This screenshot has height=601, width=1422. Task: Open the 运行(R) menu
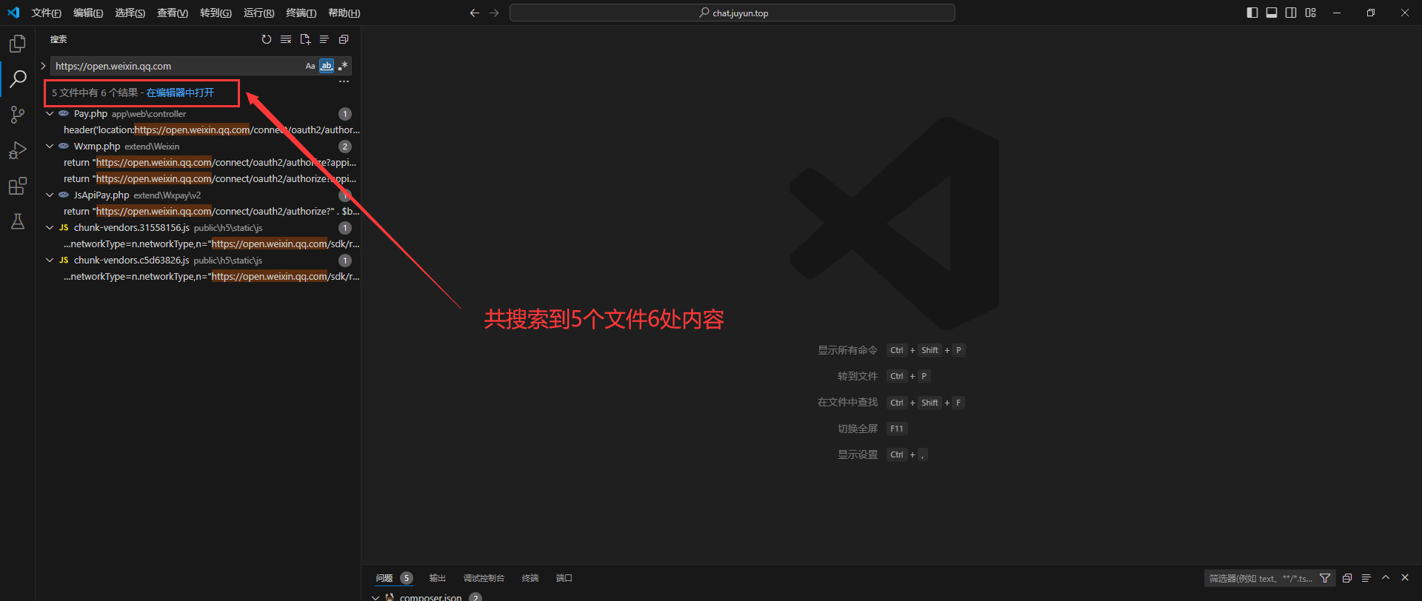258,13
